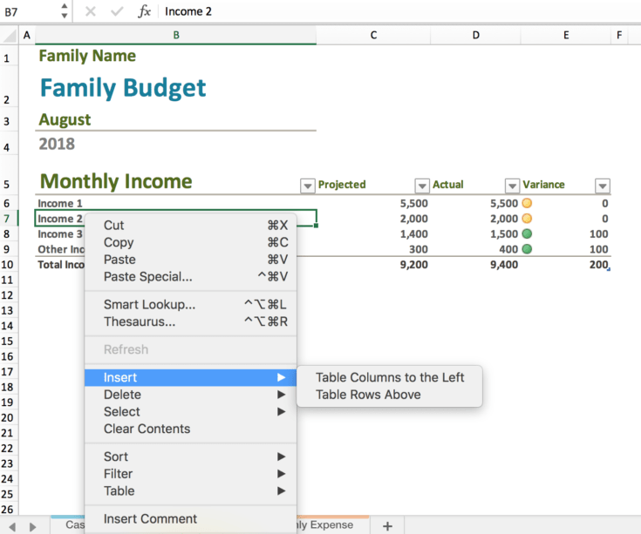641x534 pixels.
Task: Select Table Columns to the Left
Action: tap(390, 377)
